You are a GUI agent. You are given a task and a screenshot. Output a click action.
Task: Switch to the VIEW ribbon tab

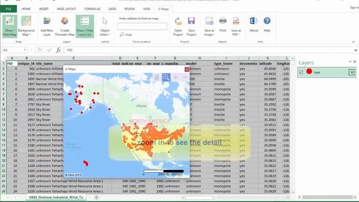pyautogui.click(x=146, y=9)
